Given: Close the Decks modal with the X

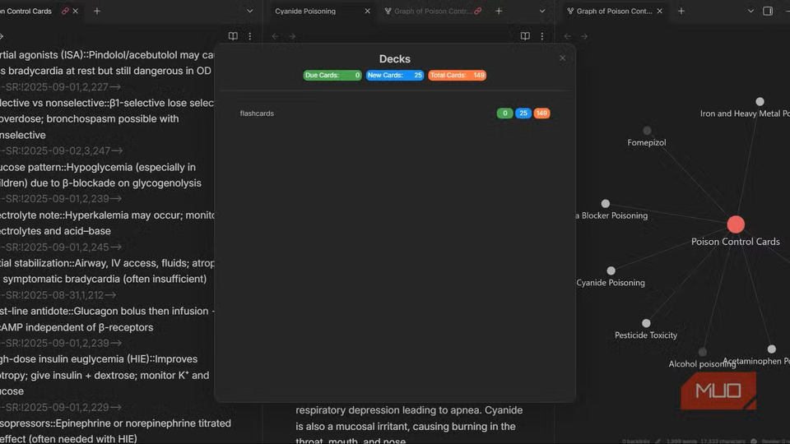Looking at the screenshot, I should coord(562,58).
